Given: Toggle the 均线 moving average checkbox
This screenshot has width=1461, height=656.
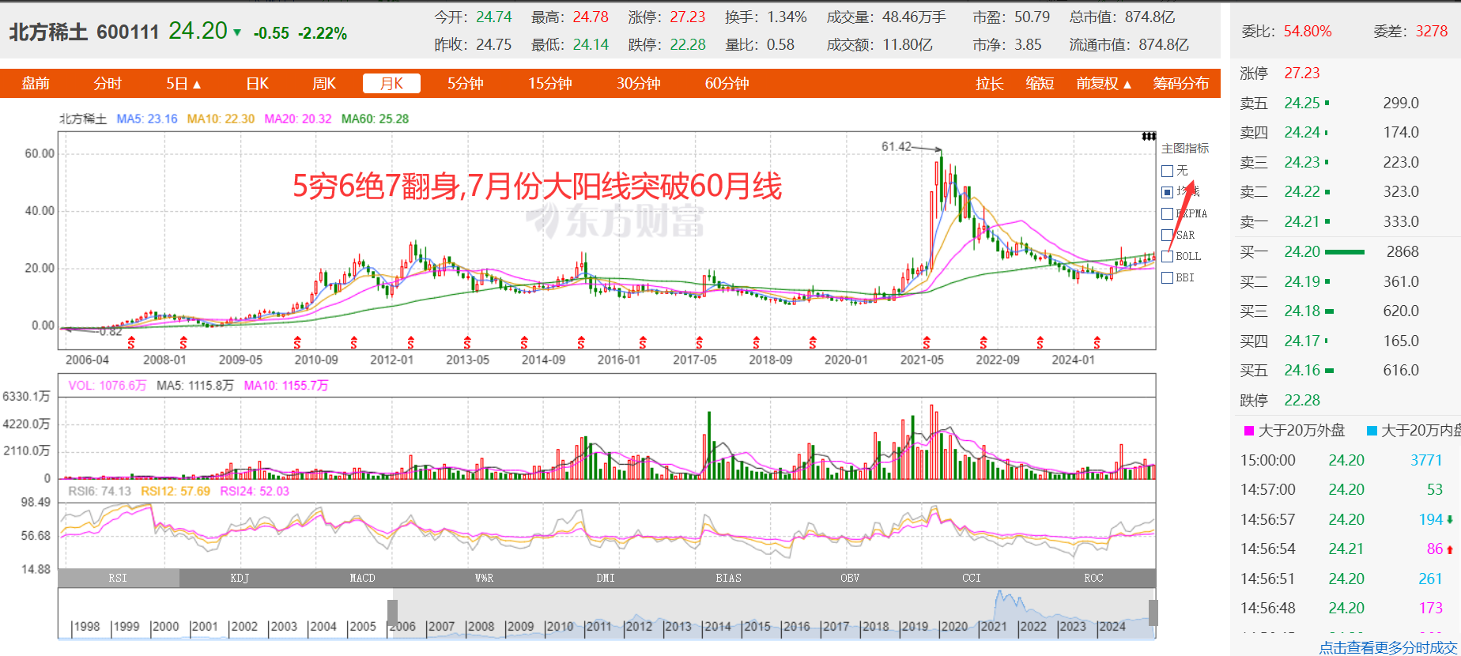Looking at the screenshot, I should tap(1167, 192).
